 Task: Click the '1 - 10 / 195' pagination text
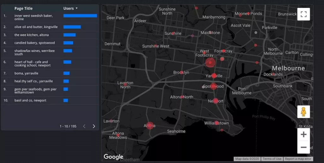(68, 126)
